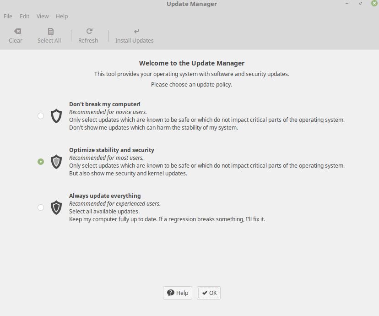Maximize the Update Manager window
Viewport: 379px width, 316px height.
(x=361, y=3)
